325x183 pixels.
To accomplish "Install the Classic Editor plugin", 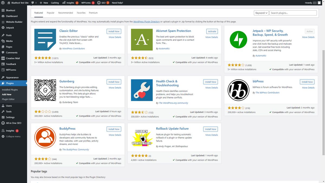I will [114, 31].
